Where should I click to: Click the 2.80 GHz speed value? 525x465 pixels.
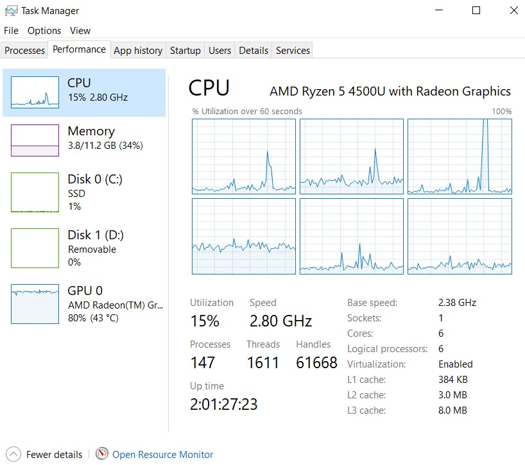(280, 321)
